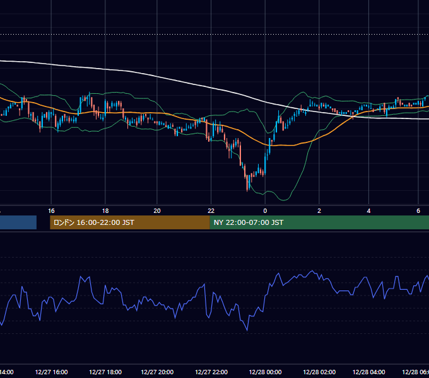Select the 4 hour axis label
The width and height of the screenshot is (429, 378).
[368, 211]
